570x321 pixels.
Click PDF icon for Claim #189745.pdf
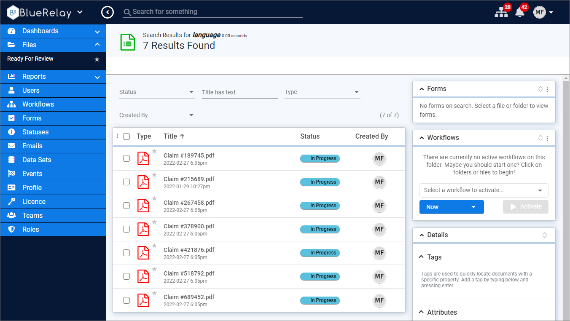(143, 159)
